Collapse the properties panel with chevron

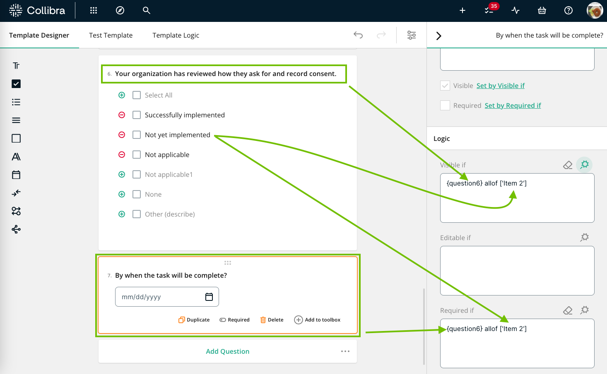pyautogui.click(x=439, y=36)
